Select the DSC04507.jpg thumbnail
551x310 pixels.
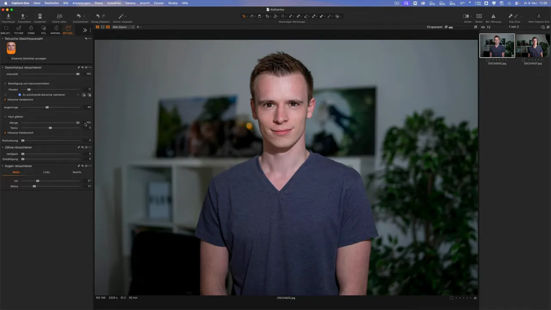(532, 46)
